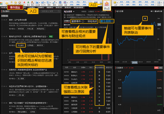Click the info icon by 概念关联度 header
The image size is (164, 114).
click(x=103, y=68)
